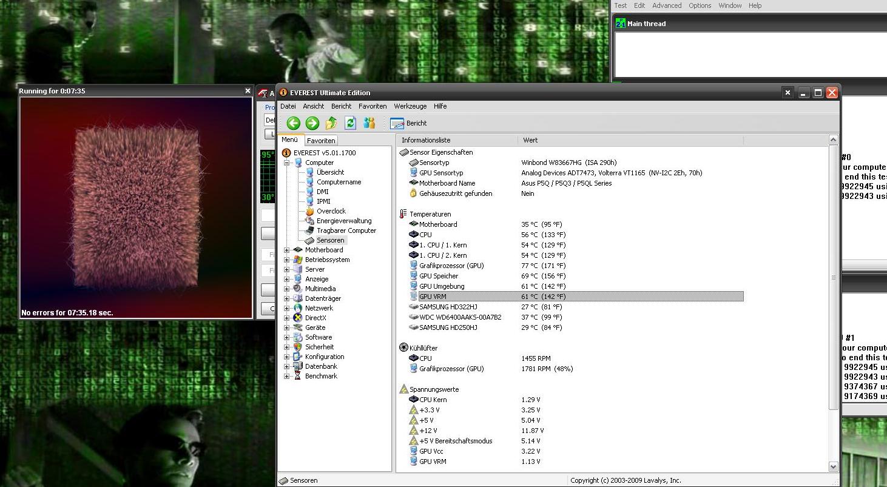The image size is (887, 487).
Task: Expand the Betriebssystem tree node
Action: click(287, 260)
